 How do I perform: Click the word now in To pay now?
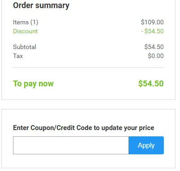point(46,84)
